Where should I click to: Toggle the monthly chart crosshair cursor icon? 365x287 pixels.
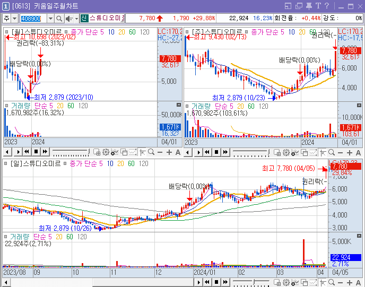tap(143, 152)
